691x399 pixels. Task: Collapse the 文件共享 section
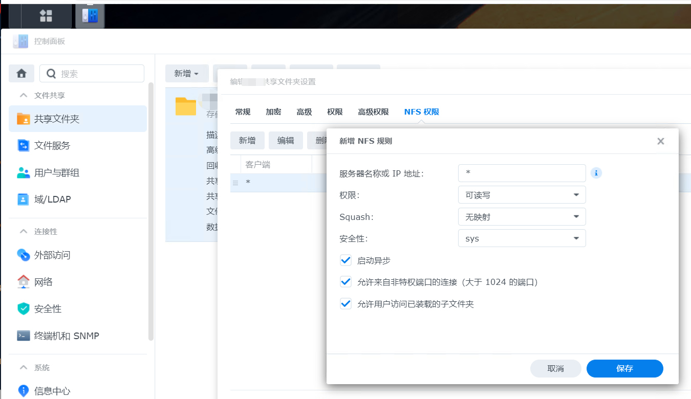tap(24, 96)
